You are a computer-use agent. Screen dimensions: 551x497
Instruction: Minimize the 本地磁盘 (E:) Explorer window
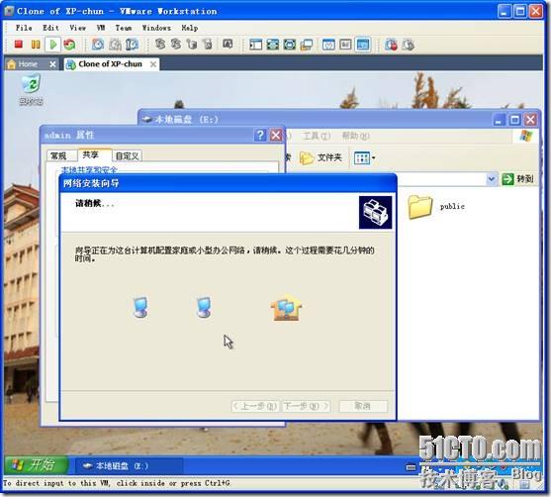499,120
